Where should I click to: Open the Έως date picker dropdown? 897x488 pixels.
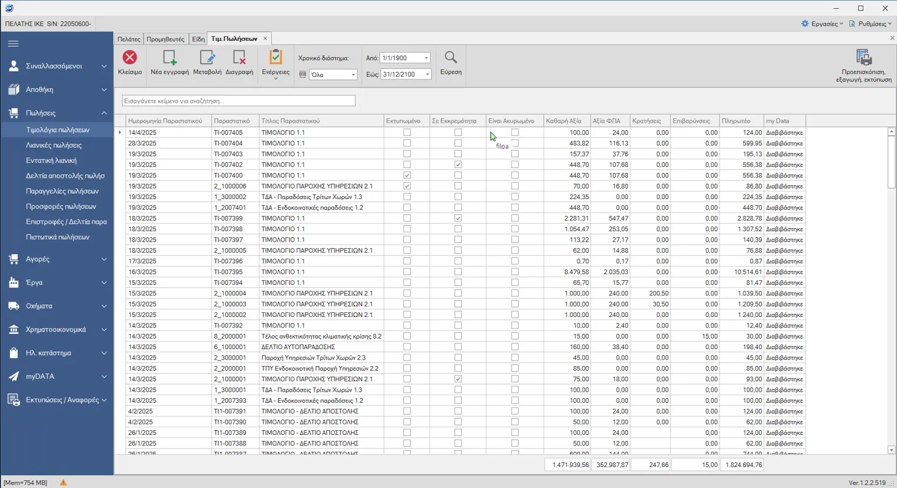tap(427, 75)
